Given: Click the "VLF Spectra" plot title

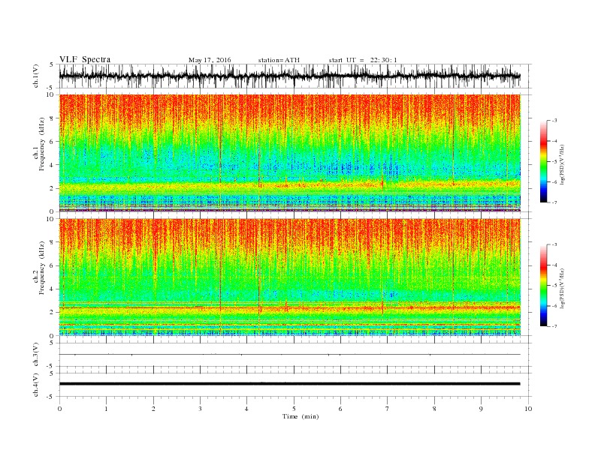Looking at the screenshot, I should (85, 59).
